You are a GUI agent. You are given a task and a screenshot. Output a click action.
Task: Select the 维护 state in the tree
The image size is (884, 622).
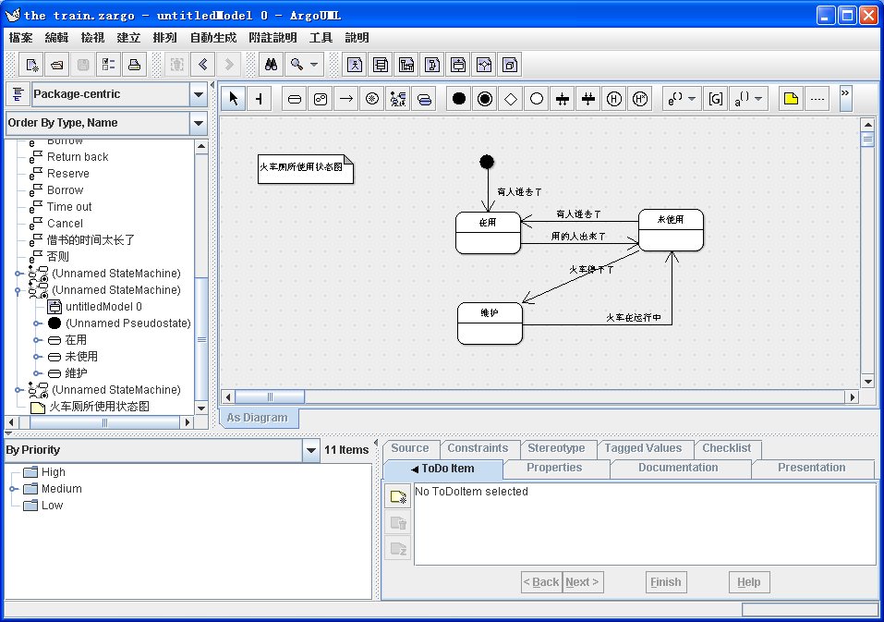tap(76, 373)
